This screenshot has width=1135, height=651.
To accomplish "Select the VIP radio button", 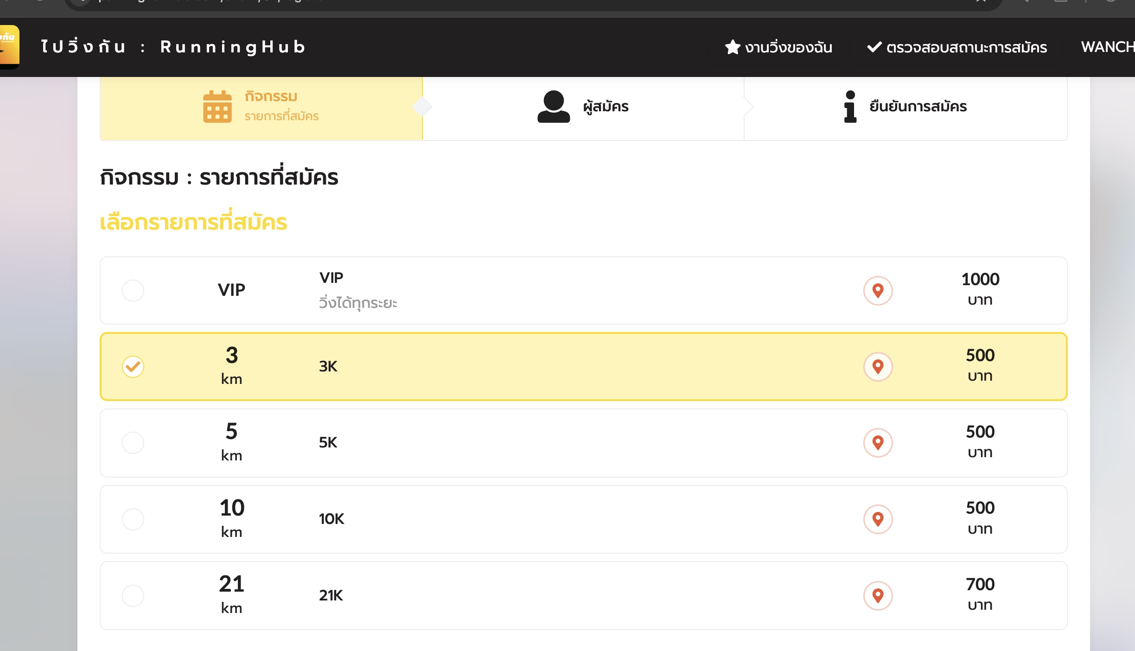I will tap(133, 291).
